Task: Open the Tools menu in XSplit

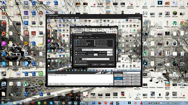Action: click(72, 17)
